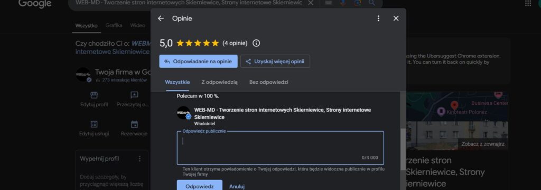Click the reviews dialog scrollbar
The width and height of the screenshot is (541, 190).
(403, 149)
